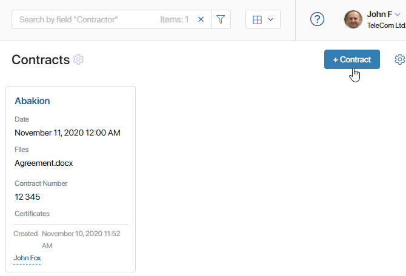The height and width of the screenshot is (276, 406).
Task: Focus the Search by field Contractor box
Action: click(85, 19)
